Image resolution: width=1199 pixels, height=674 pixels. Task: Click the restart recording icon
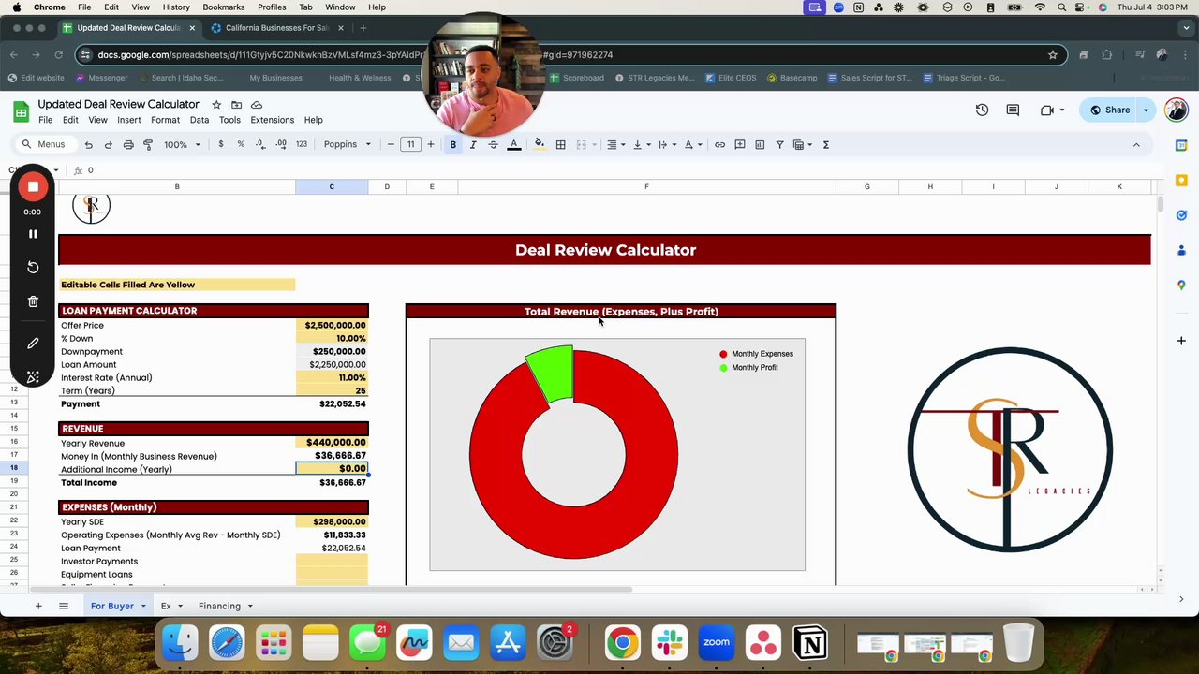[x=33, y=268]
